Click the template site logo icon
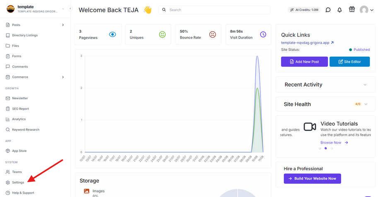The image size is (381, 197). click(10, 9)
